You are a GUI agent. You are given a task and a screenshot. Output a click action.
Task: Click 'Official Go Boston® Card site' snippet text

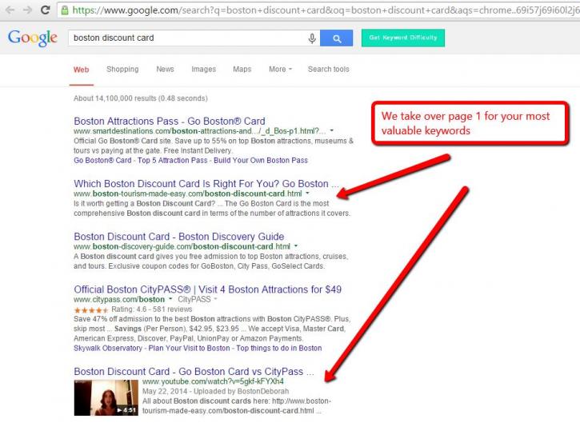(x=214, y=146)
